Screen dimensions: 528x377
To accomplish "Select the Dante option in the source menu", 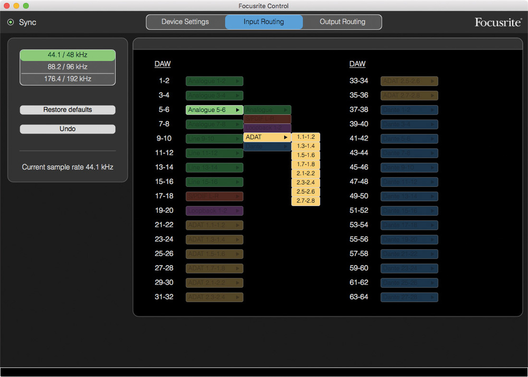I will pos(267,147).
